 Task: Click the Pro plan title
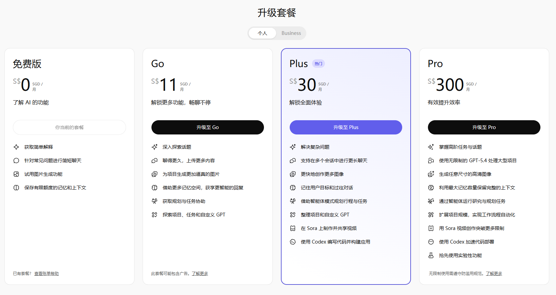coord(435,64)
